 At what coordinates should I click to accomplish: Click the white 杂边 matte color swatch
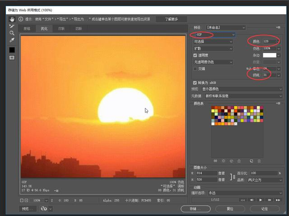(270, 55)
